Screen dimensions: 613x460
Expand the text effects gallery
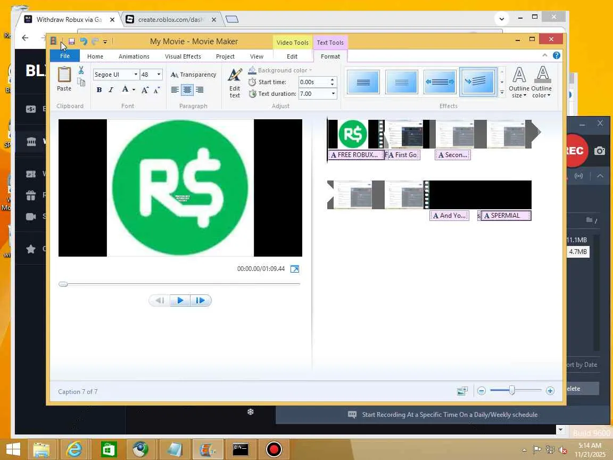coord(502,93)
